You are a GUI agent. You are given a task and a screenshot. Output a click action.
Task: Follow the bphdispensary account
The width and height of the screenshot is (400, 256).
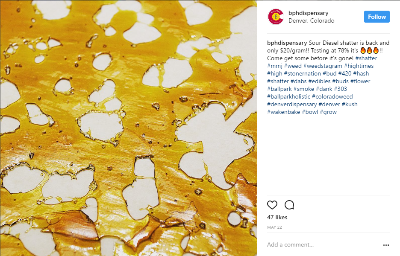(376, 17)
